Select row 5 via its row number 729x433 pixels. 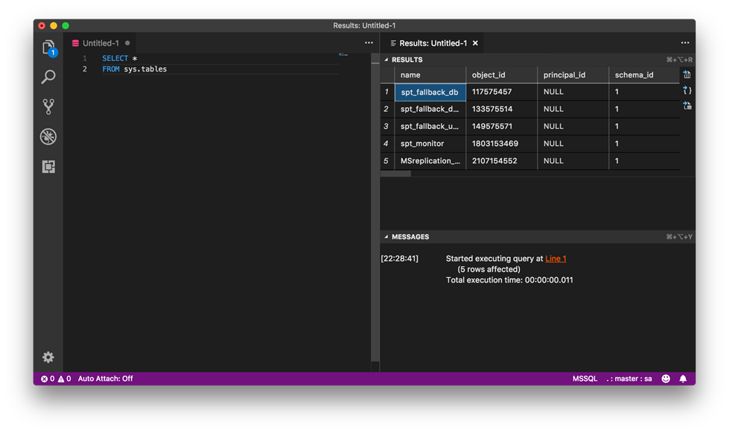coord(386,161)
